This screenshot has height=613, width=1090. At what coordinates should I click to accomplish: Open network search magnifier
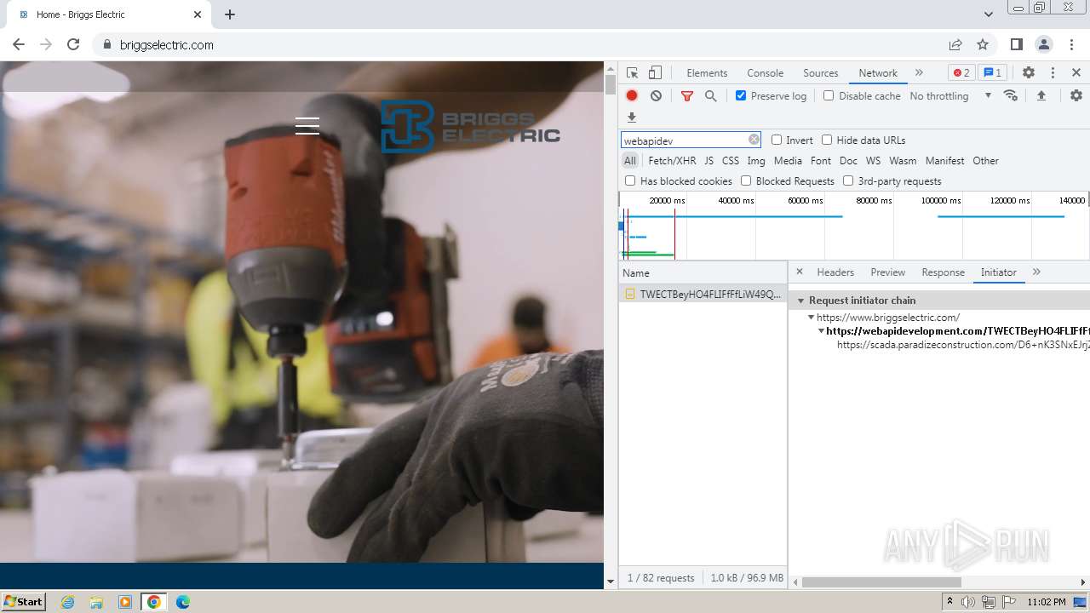tap(711, 96)
